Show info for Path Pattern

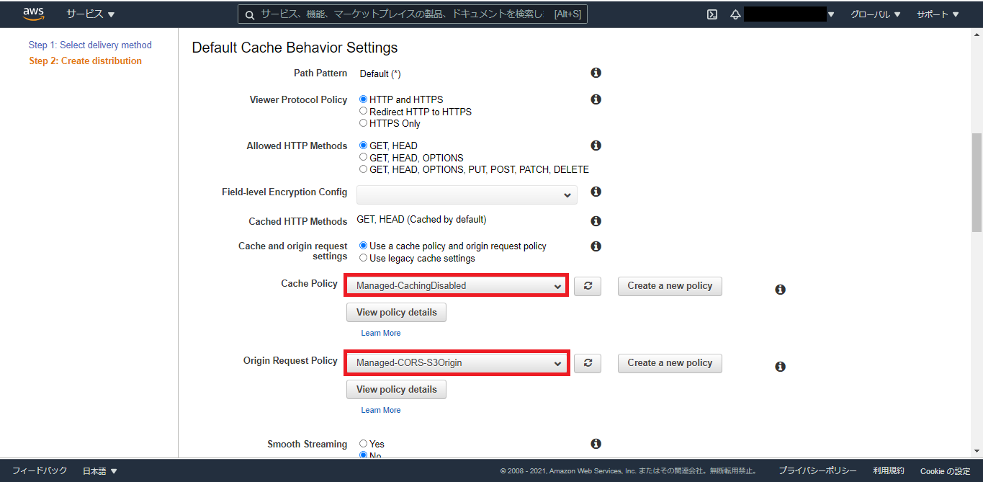coord(596,73)
